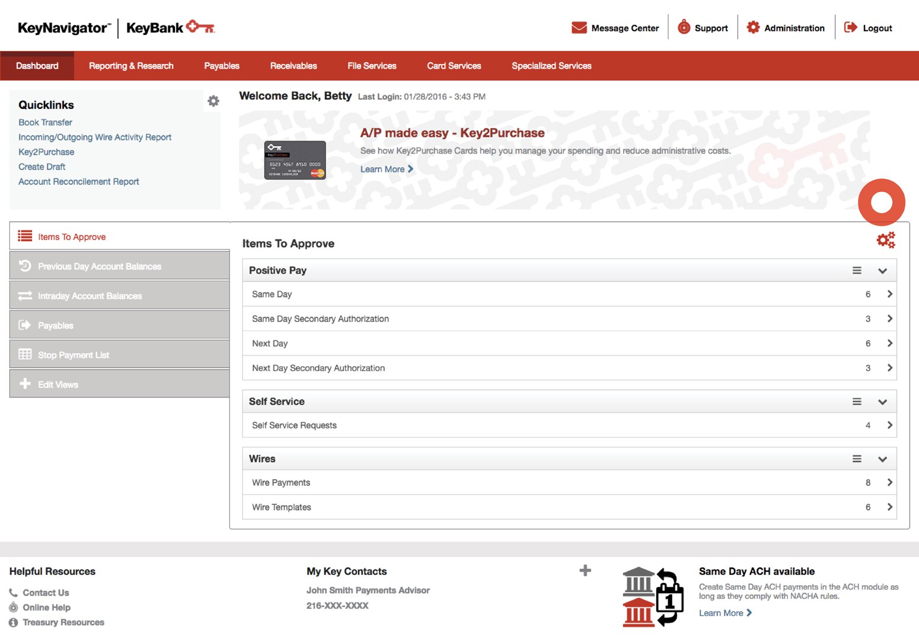The height and width of the screenshot is (644, 919).
Task: Click John Smith Payments Advisor contact
Action: pyautogui.click(x=368, y=590)
